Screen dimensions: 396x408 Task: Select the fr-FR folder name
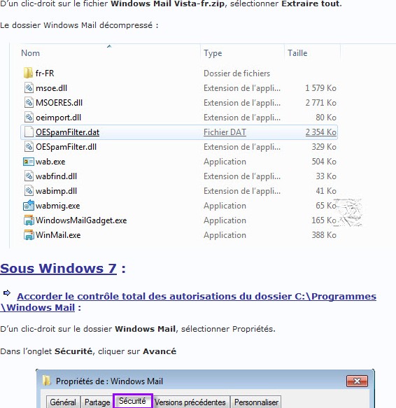tap(45, 73)
